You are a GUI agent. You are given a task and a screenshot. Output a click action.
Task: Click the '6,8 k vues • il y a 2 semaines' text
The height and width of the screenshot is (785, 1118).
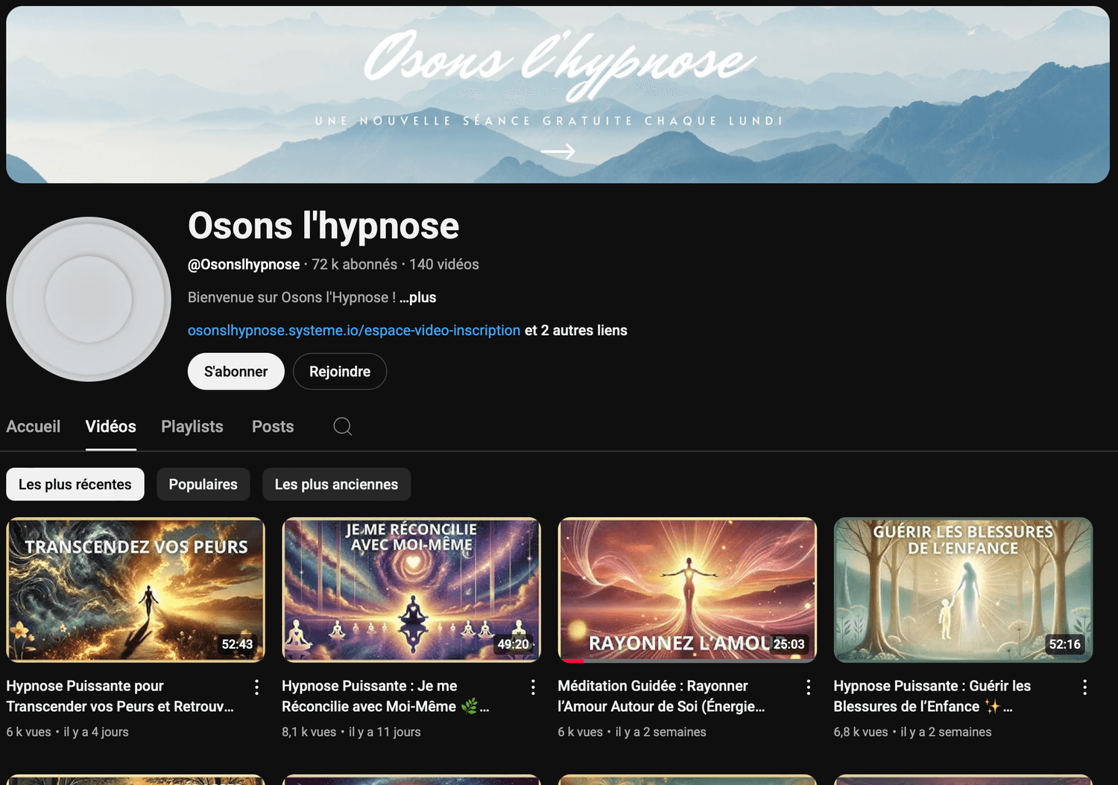tap(912, 732)
